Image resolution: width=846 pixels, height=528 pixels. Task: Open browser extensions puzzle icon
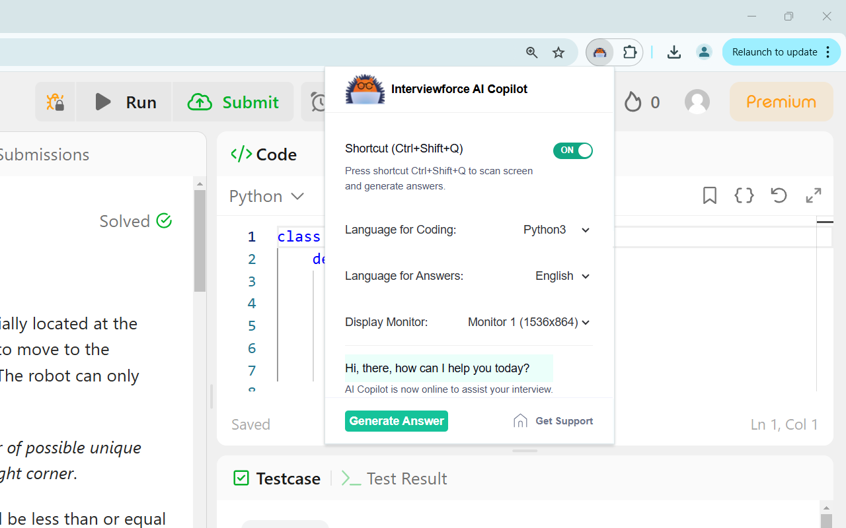click(x=629, y=51)
